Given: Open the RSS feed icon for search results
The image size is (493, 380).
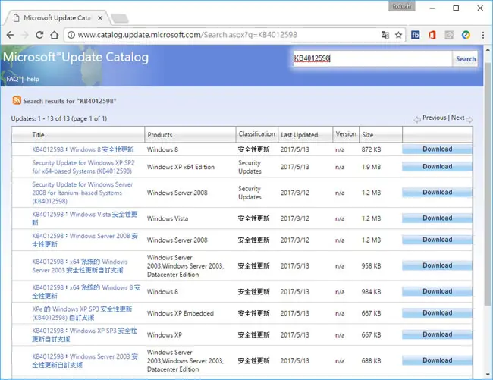Looking at the screenshot, I should [x=17, y=100].
